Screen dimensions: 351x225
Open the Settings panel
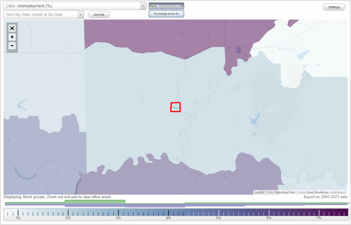334,7
